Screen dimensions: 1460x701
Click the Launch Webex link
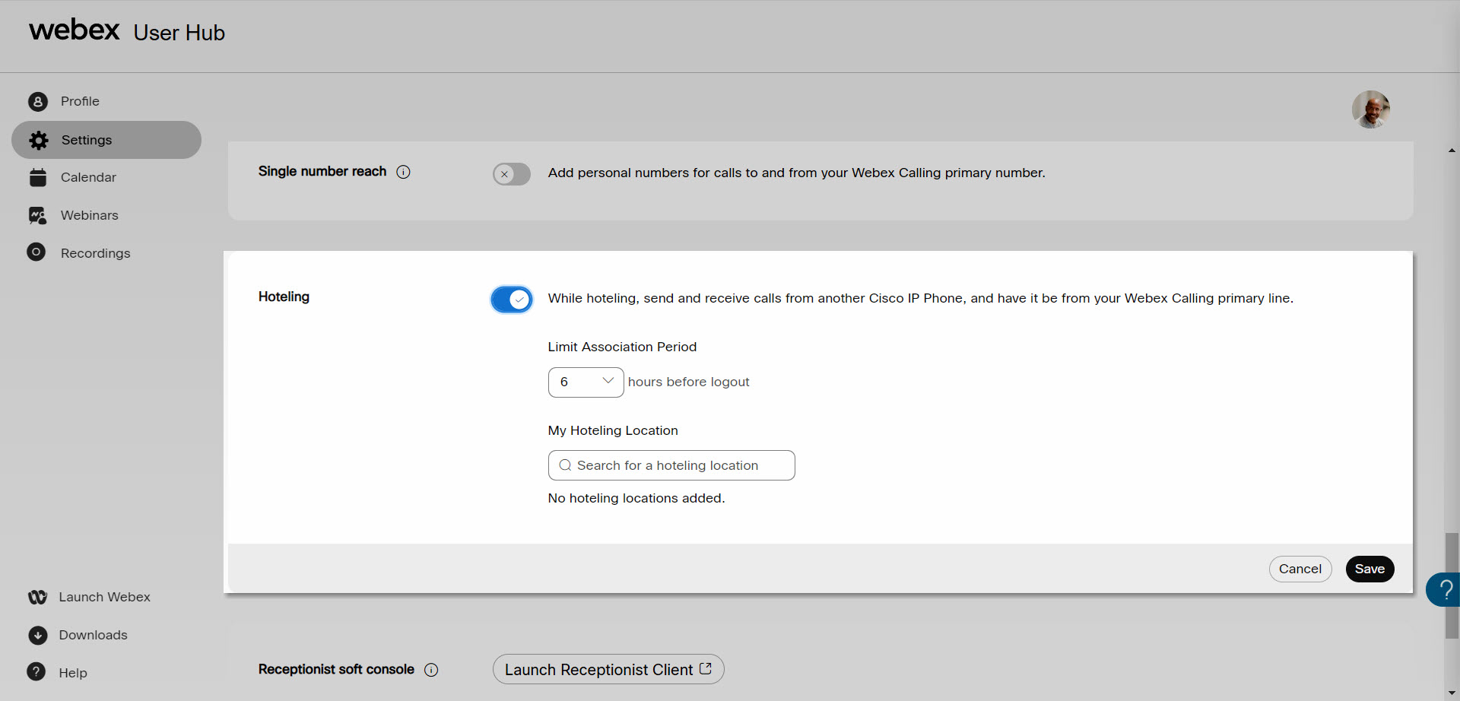click(x=106, y=597)
